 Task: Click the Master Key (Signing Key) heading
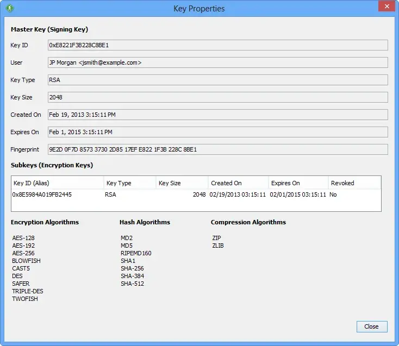[49, 29]
